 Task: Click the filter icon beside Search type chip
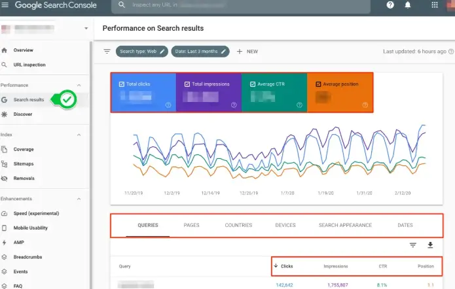coord(107,52)
